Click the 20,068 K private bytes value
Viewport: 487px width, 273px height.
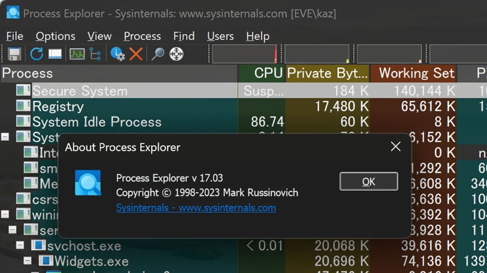point(342,246)
